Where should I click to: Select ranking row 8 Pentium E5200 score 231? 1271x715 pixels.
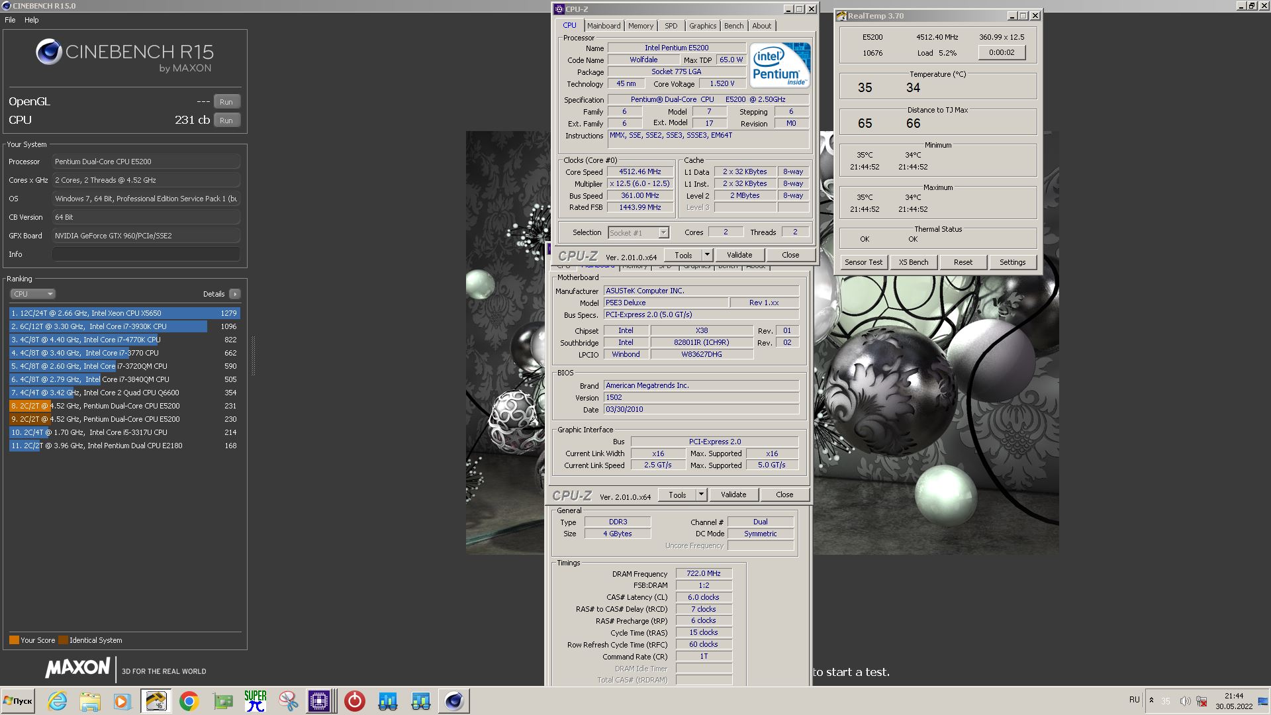[x=124, y=406]
